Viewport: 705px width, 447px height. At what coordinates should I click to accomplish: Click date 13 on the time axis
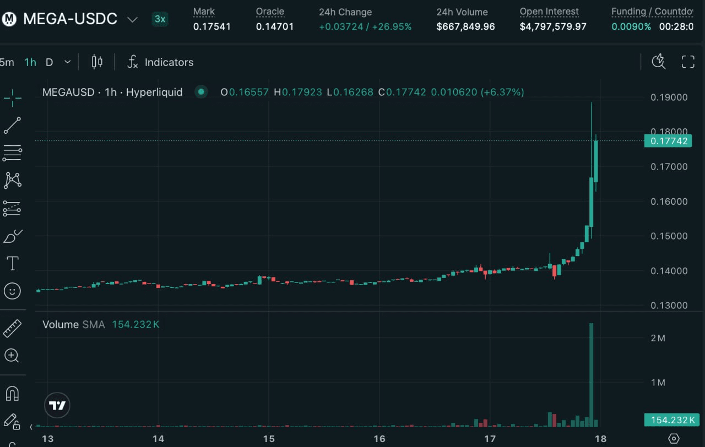click(48, 439)
